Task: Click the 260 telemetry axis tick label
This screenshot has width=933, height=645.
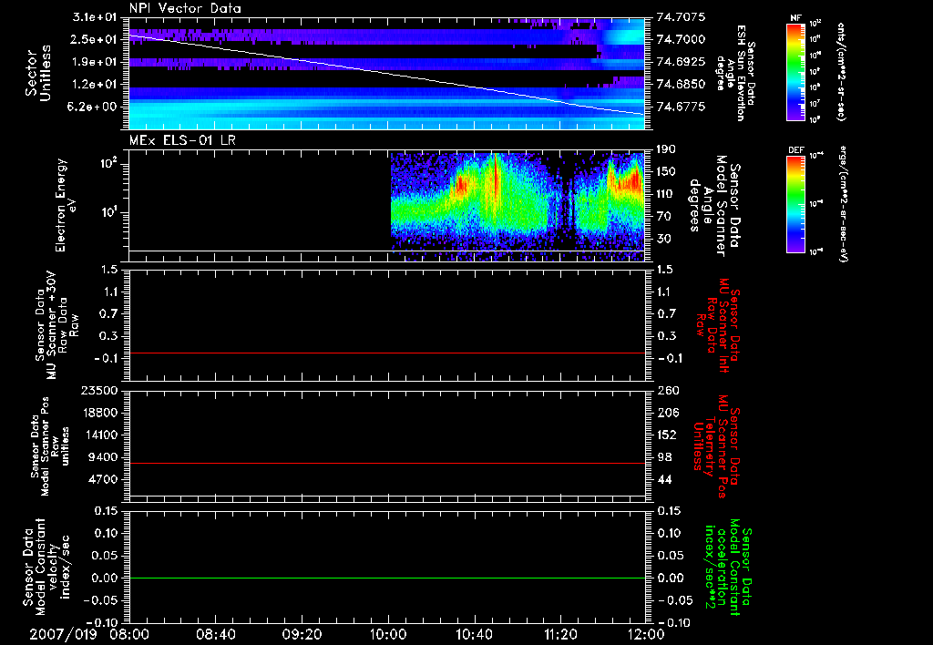Action: [x=667, y=391]
